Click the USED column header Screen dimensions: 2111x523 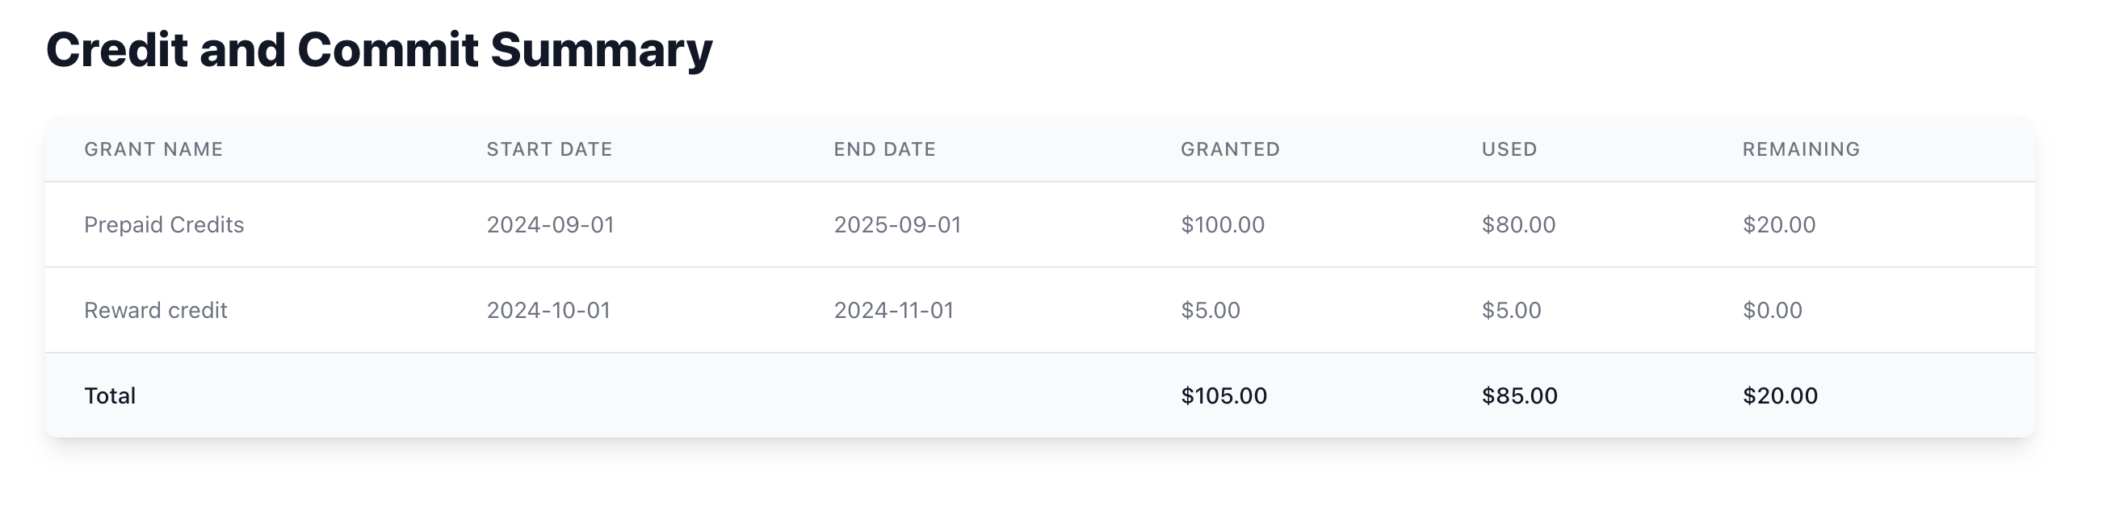point(1509,149)
